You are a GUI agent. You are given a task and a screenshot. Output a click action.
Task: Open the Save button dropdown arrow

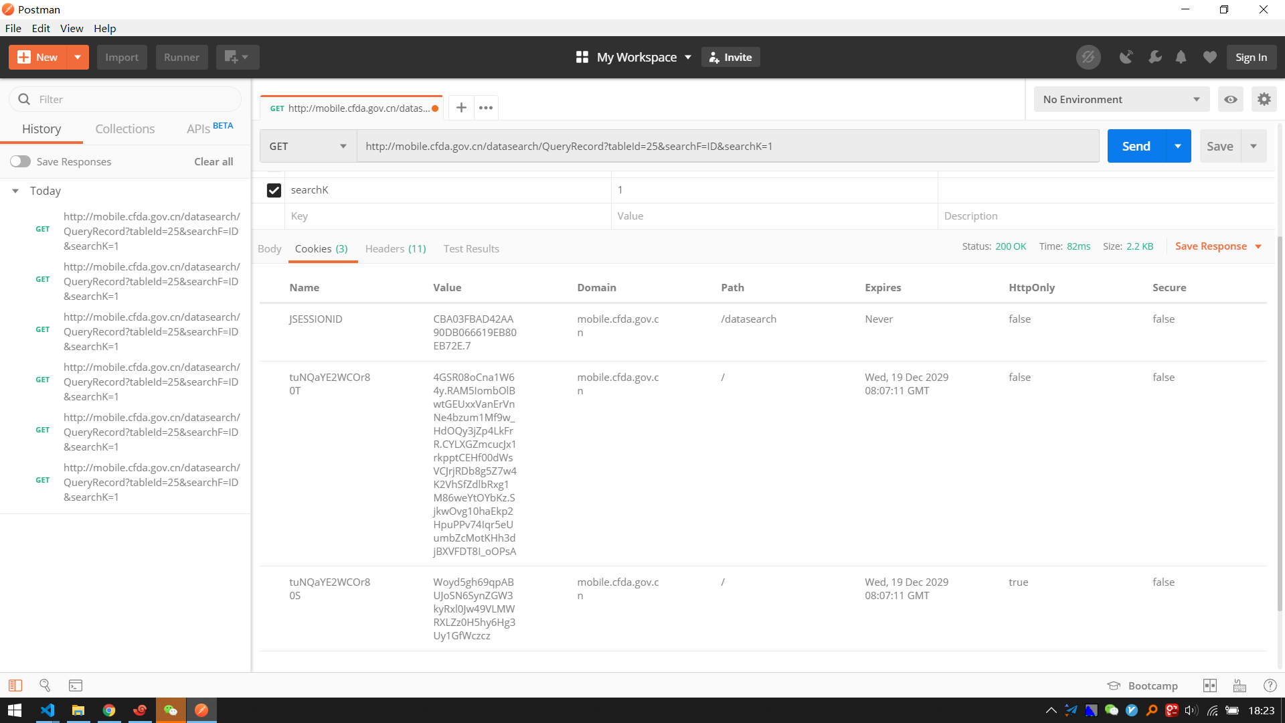[1254, 147]
